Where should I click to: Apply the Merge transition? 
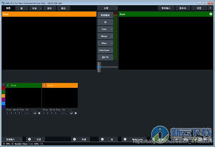tap(104, 36)
